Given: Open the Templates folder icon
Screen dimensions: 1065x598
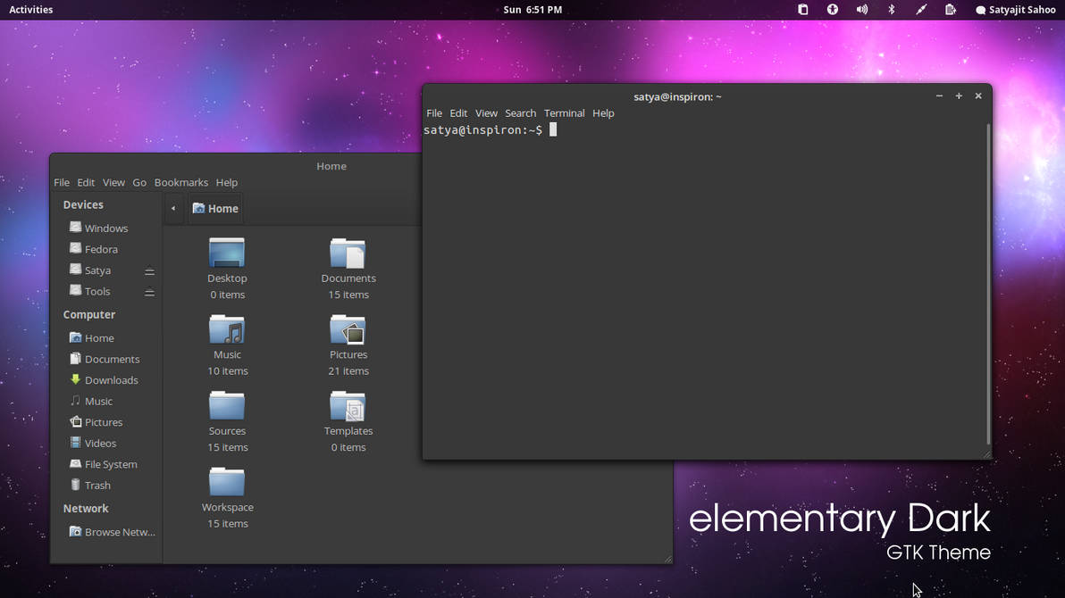Looking at the screenshot, I should click(348, 405).
